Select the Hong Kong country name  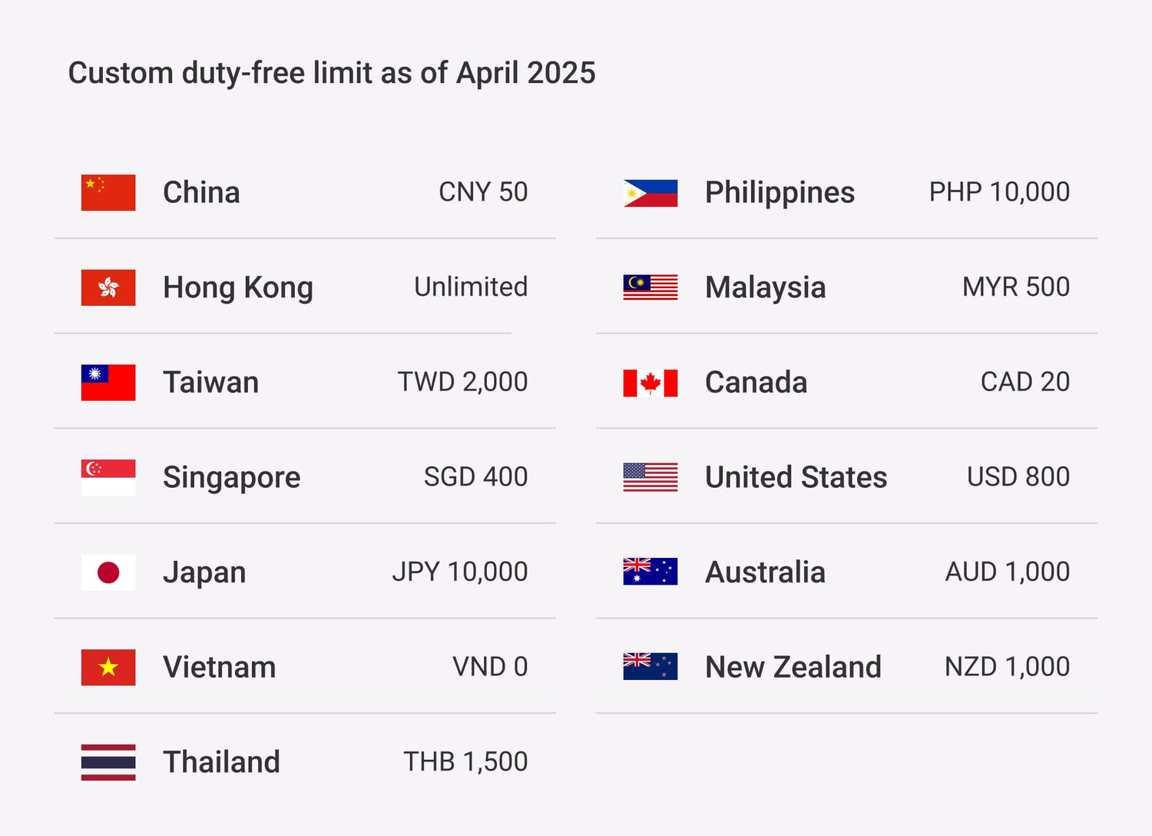(x=238, y=288)
